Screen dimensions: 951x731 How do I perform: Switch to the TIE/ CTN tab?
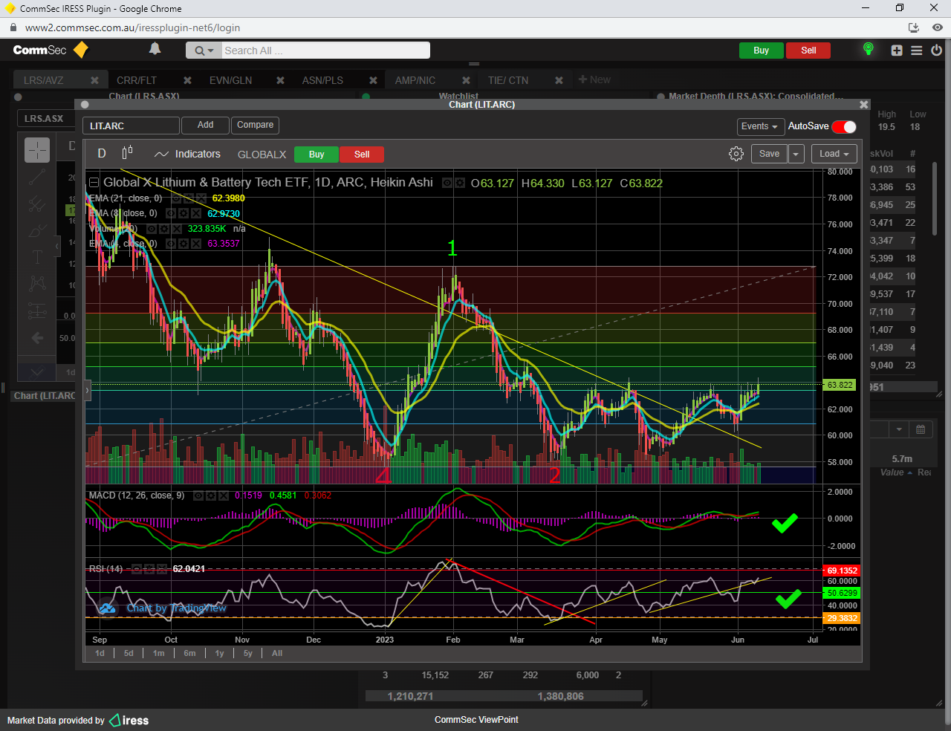[x=508, y=80]
